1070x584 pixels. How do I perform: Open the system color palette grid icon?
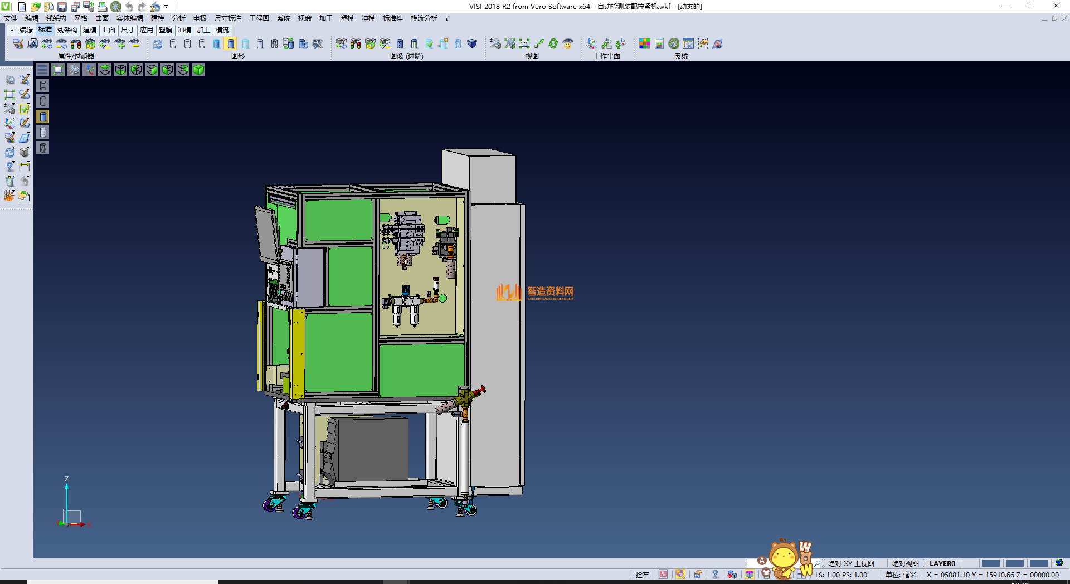pyautogui.click(x=645, y=44)
